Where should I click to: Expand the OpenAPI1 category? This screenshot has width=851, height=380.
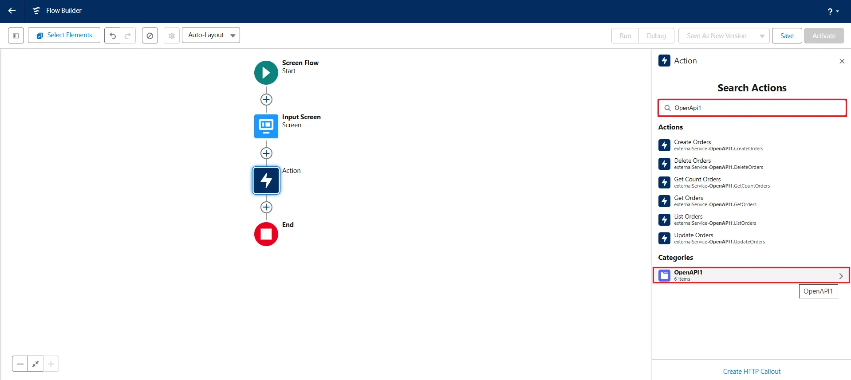(751, 275)
